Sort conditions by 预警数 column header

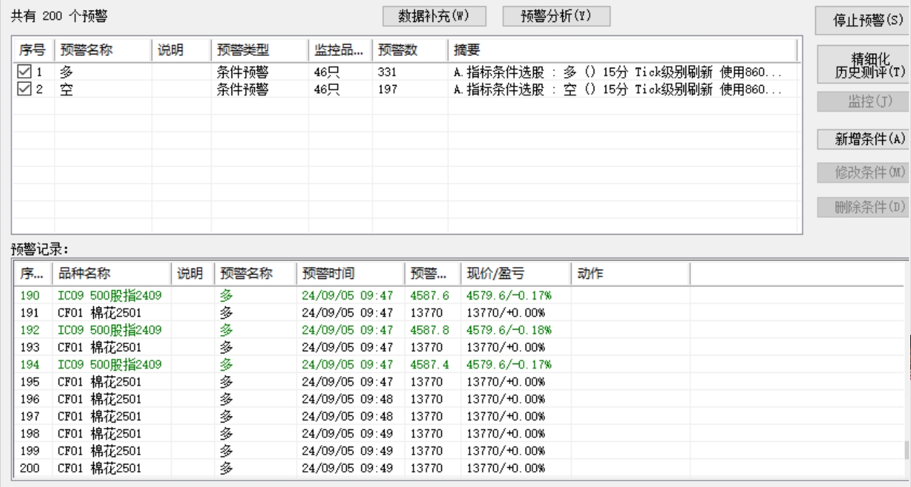coord(410,50)
